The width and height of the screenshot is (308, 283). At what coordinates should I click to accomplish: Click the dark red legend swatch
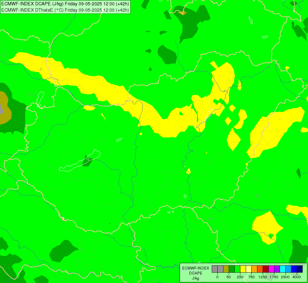tap(266, 269)
